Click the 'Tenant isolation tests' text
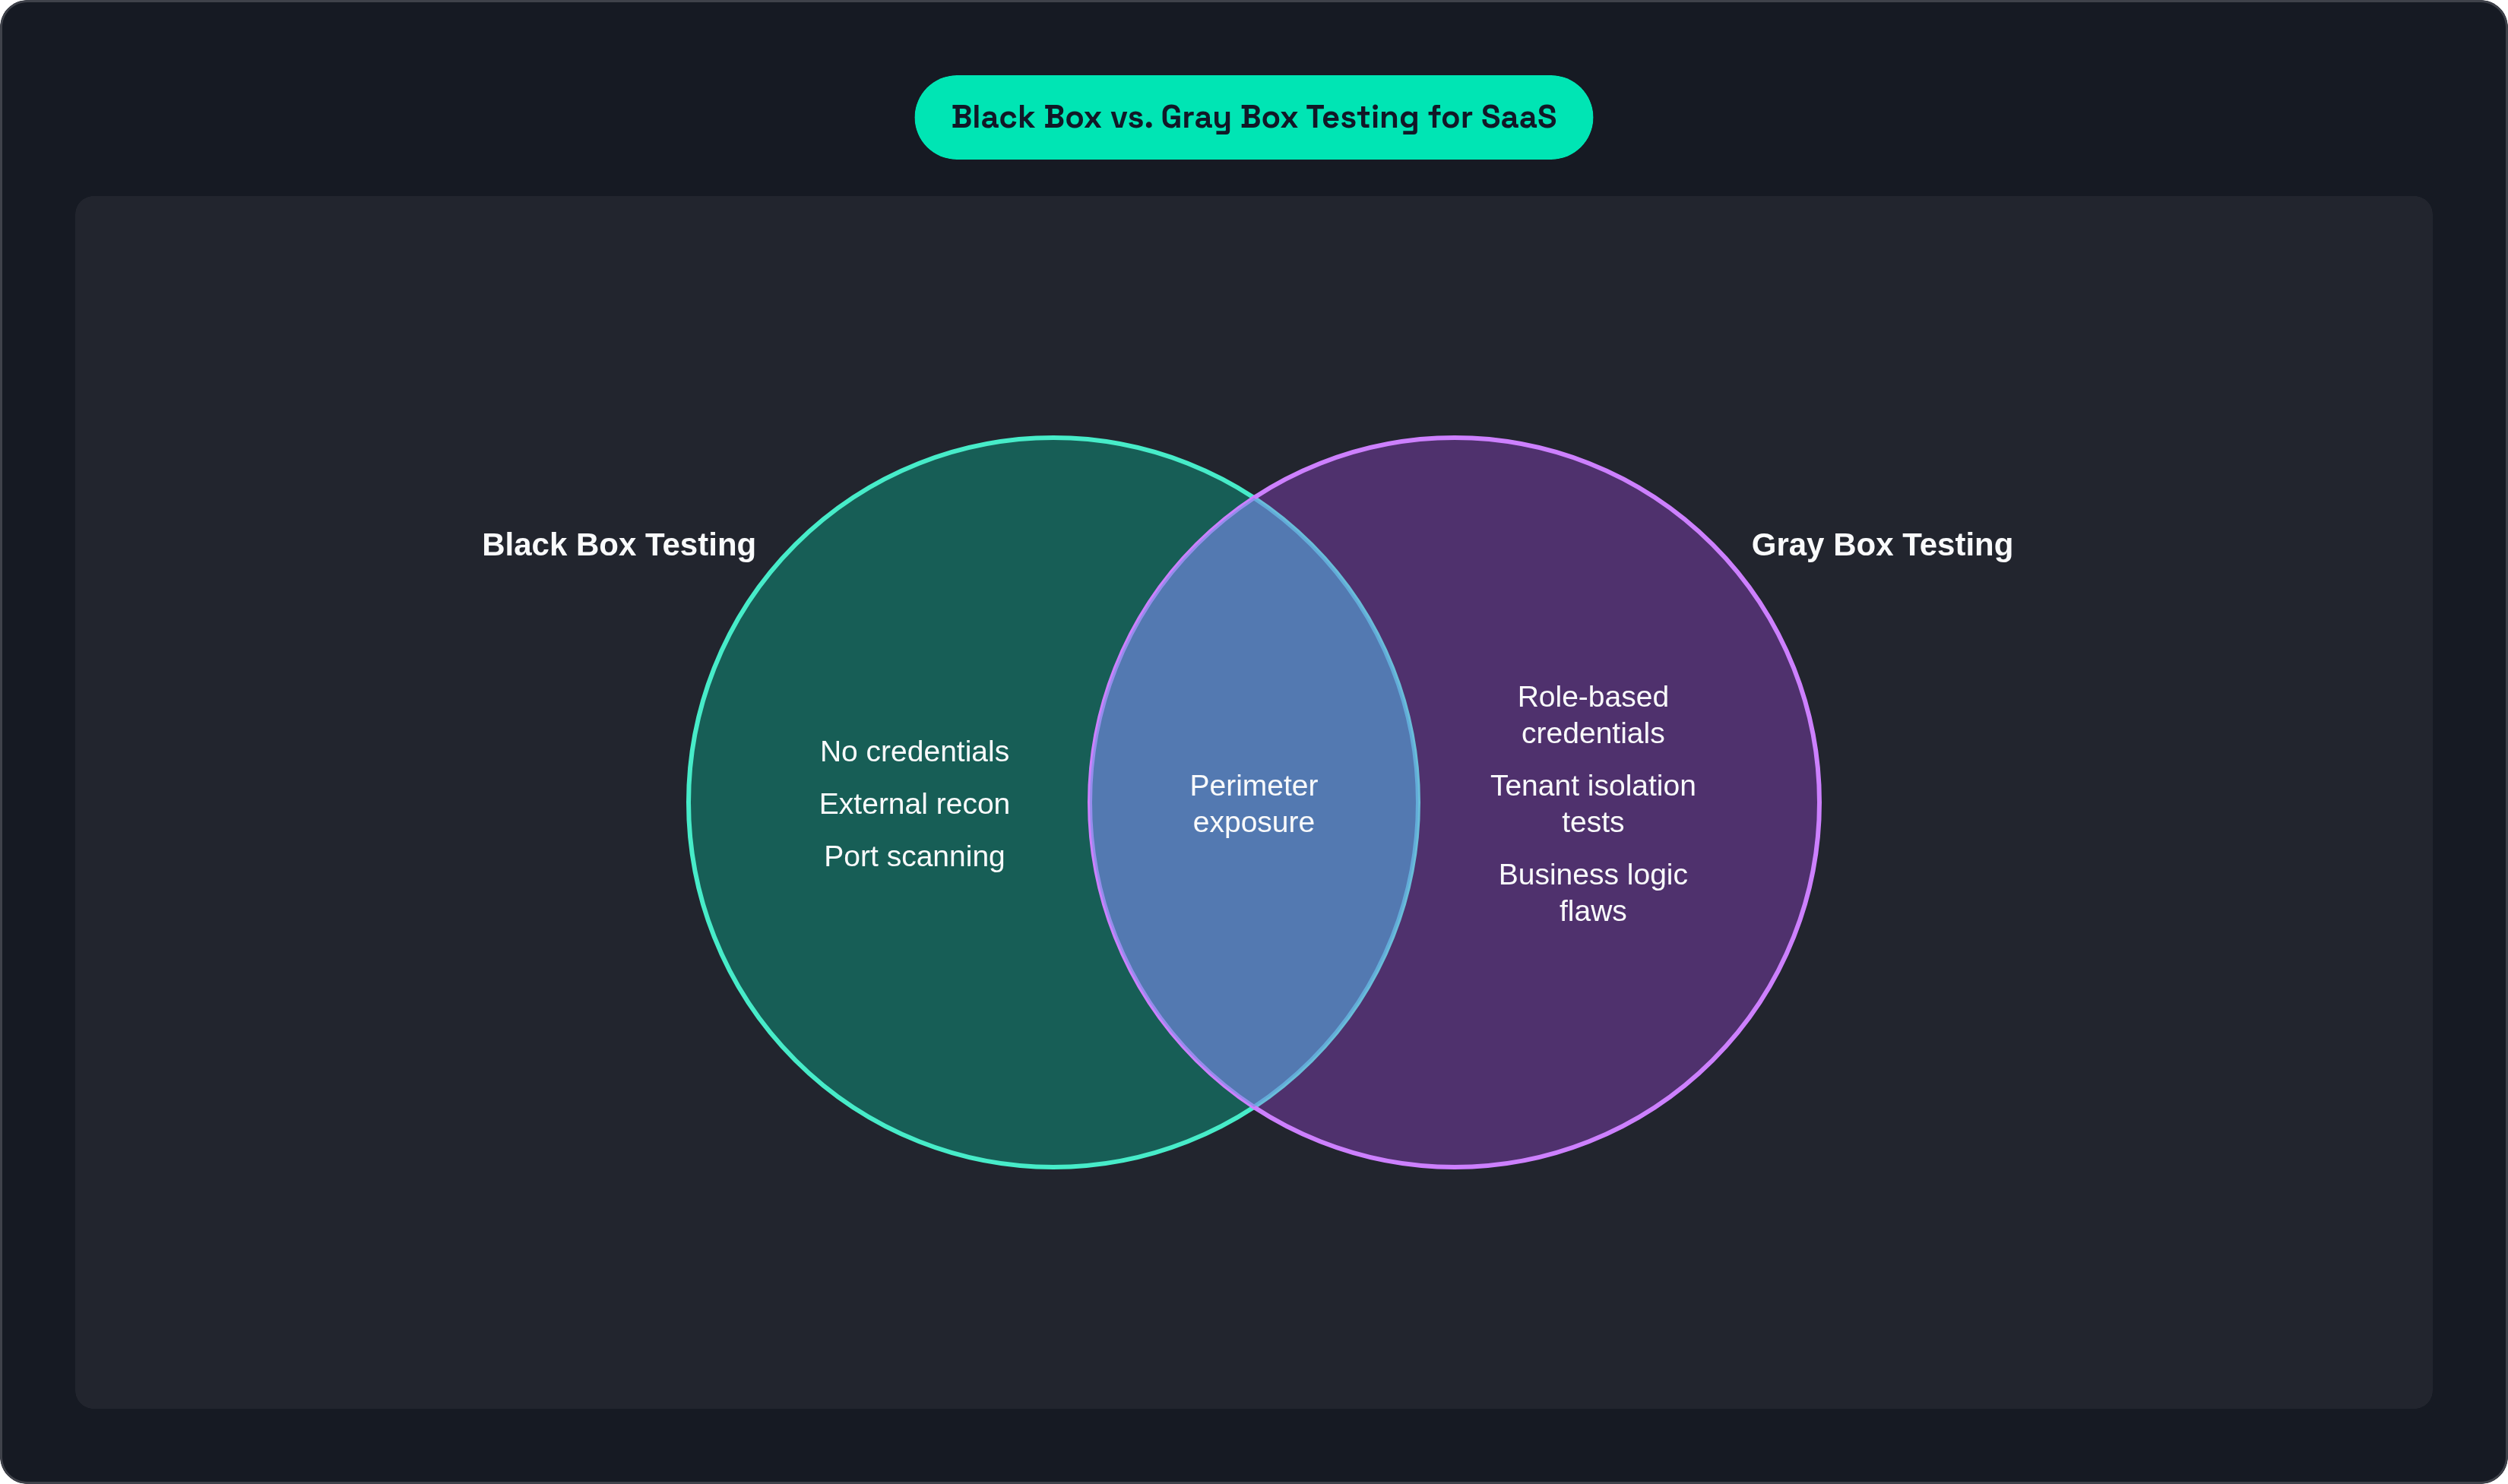The image size is (2508, 1484). click(1592, 803)
